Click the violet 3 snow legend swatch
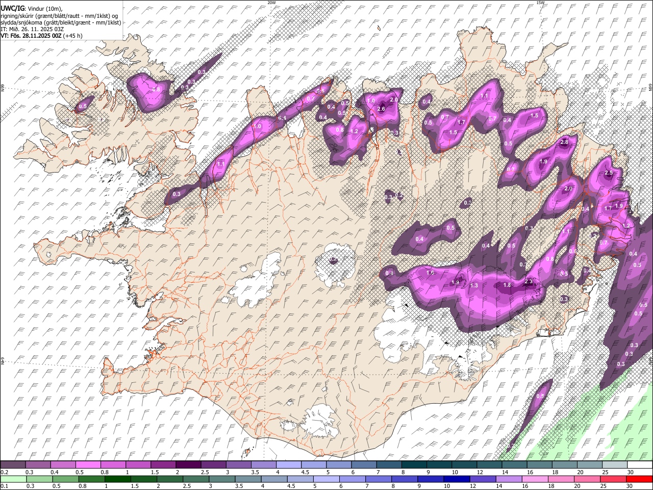 point(238,465)
